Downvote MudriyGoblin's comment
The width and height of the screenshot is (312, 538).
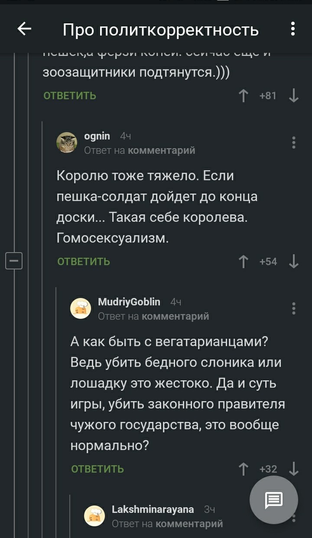coord(293,469)
